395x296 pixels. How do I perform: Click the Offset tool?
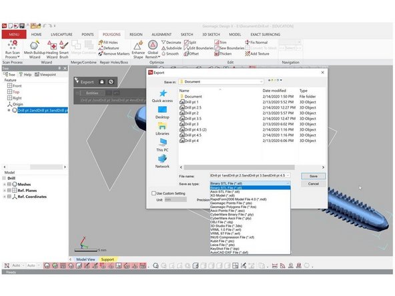point(191,53)
